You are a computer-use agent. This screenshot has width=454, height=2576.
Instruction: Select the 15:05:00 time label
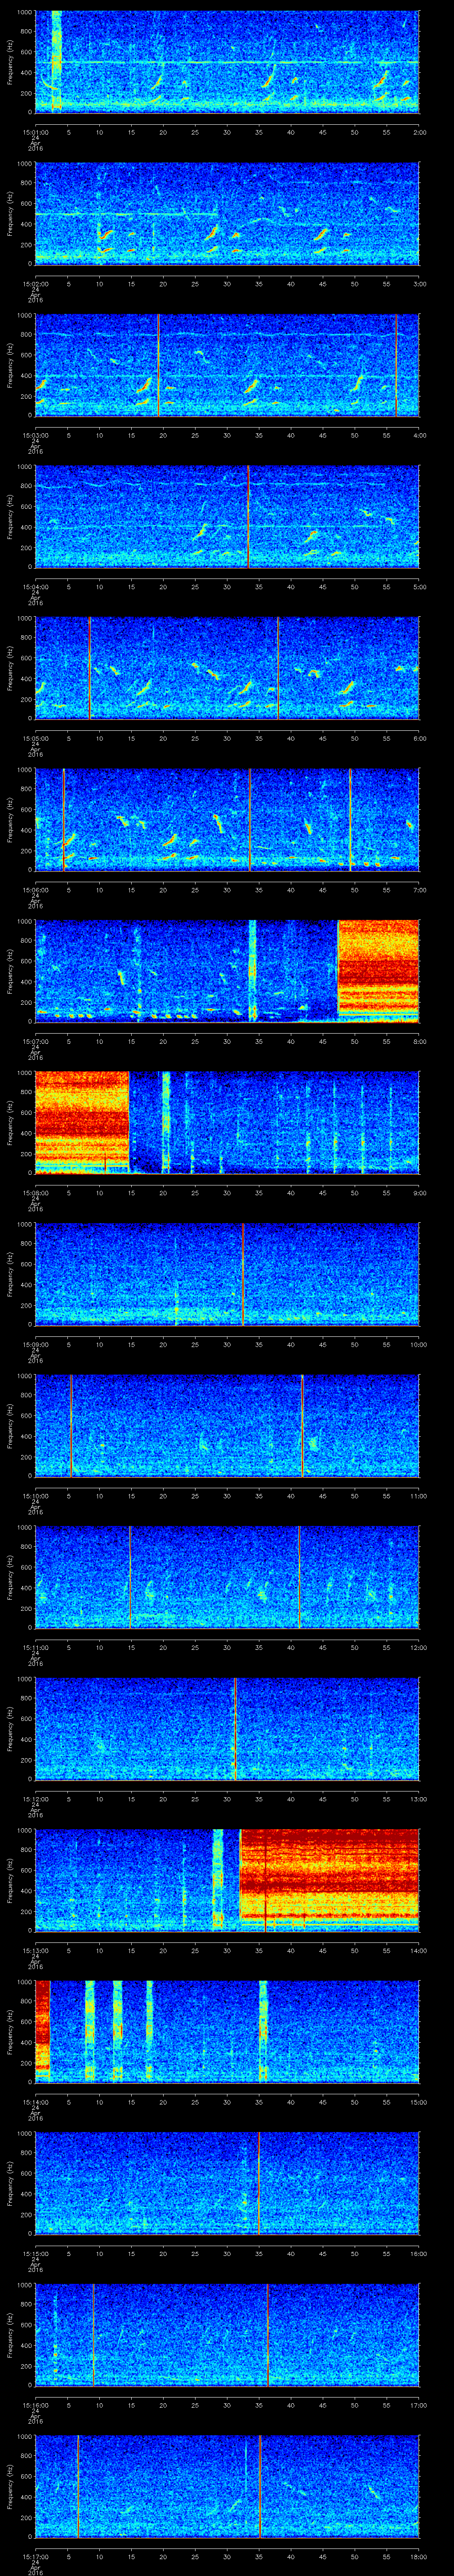click(x=35, y=738)
